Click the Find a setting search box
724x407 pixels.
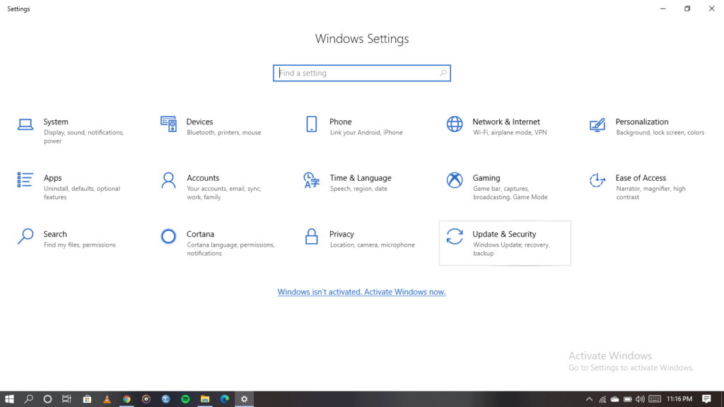[x=361, y=73]
